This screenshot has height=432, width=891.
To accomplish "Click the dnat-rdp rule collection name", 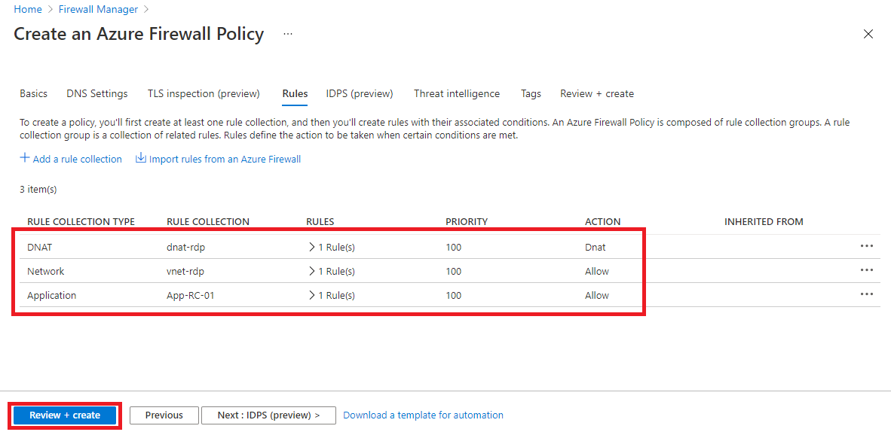I will pyautogui.click(x=185, y=248).
